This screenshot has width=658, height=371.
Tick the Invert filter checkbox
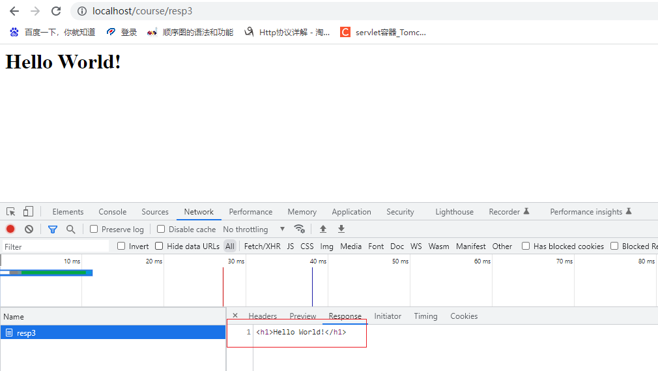coord(121,246)
